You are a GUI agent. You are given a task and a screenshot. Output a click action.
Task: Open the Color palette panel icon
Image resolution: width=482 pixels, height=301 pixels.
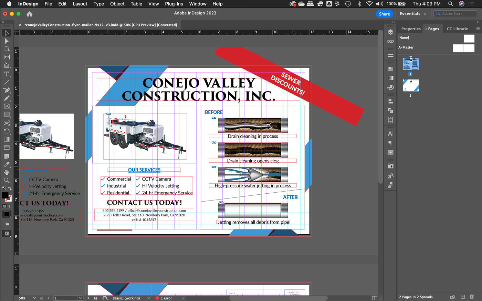pos(390,87)
